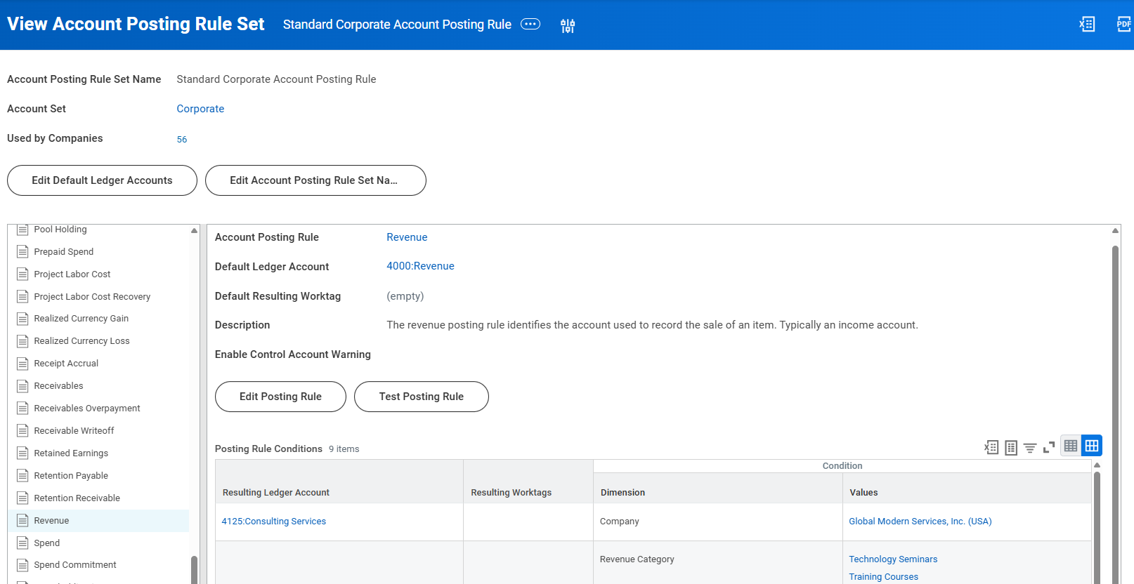Click the document icon beside Spend Commitment
Viewport: 1134px width, 584px height.
(22, 565)
